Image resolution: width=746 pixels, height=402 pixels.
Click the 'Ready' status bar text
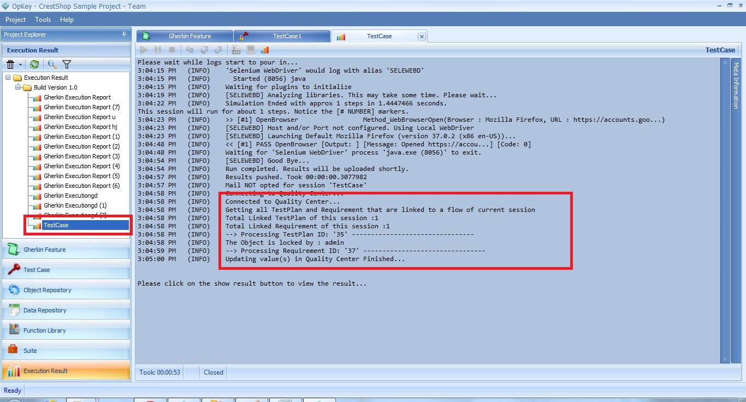pyautogui.click(x=13, y=391)
